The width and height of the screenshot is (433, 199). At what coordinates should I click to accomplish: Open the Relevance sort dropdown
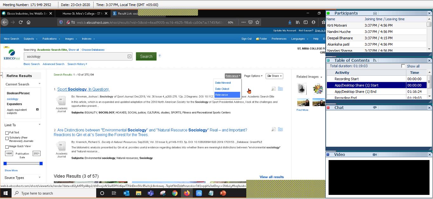click(x=233, y=76)
